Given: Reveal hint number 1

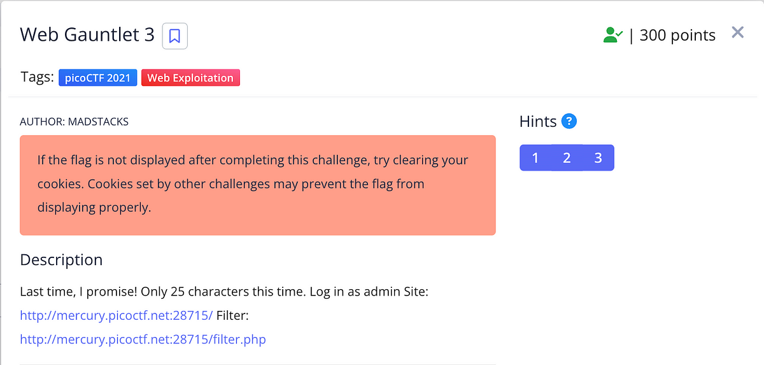Looking at the screenshot, I should pos(535,158).
